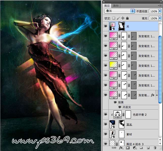Screen dimensions: 163x151
Task: Click the chain link icon on 色彩平衡 2 layer
Action: coord(123,114)
